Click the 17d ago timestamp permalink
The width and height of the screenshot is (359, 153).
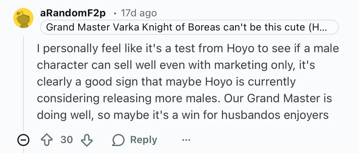pyautogui.click(x=139, y=13)
